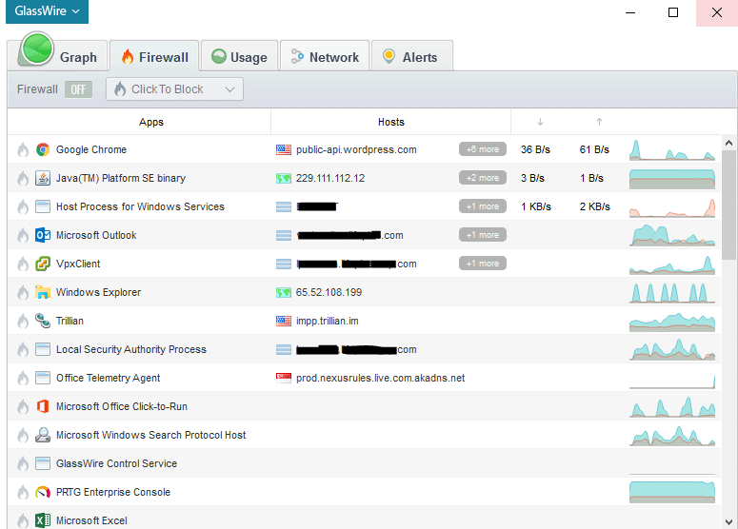Click the Host Process for Windows Services icon
Screen dimensions: 738x529
43,206
